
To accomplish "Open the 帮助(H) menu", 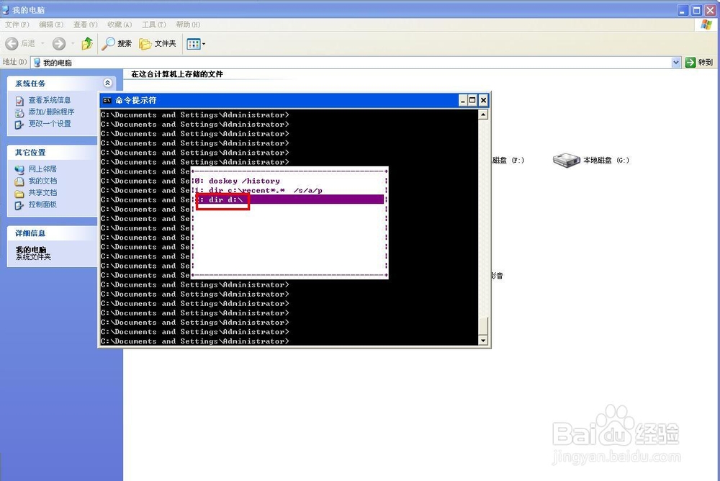I will [188, 24].
